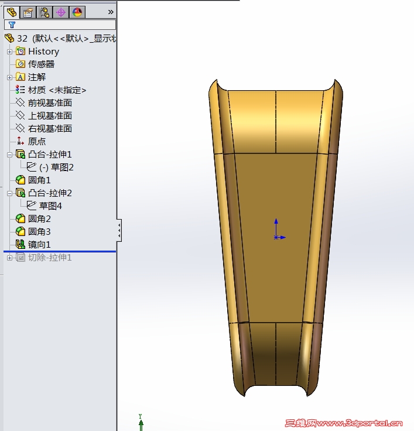Click the part icon beside 32
Screen dimensions: 414x431
pos(9,39)
